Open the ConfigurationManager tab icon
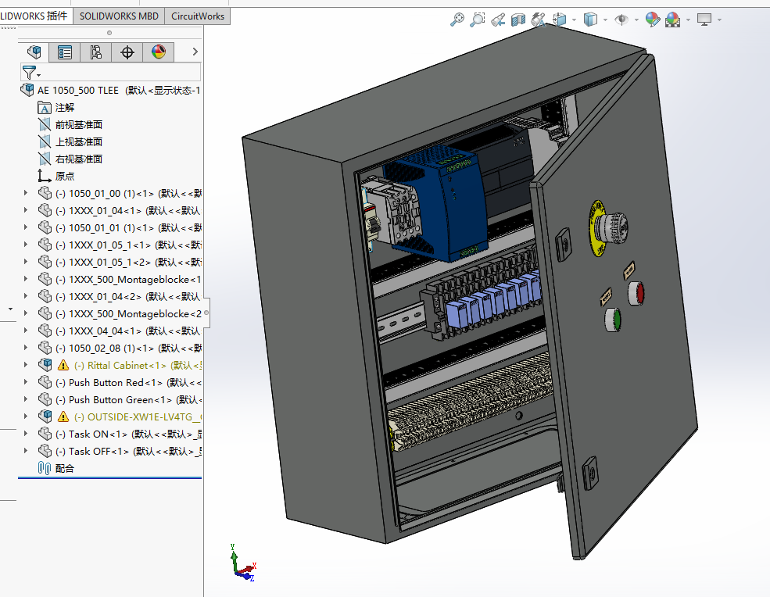 (96, 52)
